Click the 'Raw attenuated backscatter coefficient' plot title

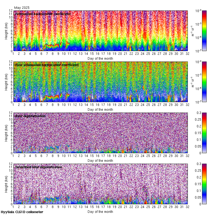[47, 65]
